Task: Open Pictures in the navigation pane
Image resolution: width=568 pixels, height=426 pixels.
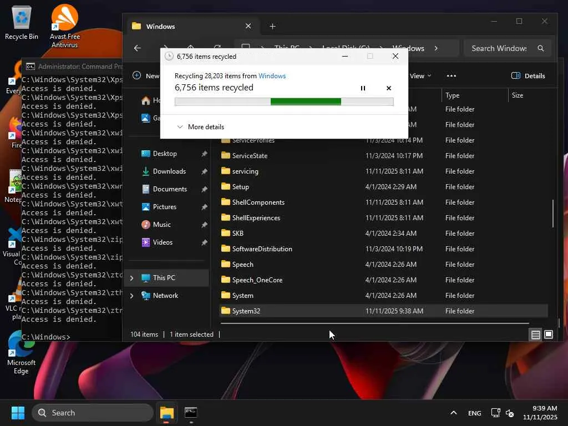Action: tap(164, 207)
